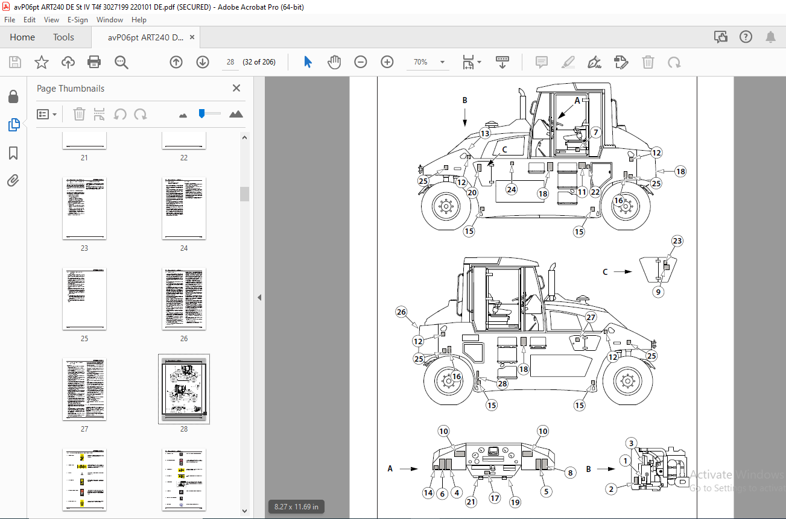786x519 pixels.
Task: Zoom in using the plus circle
Action: 387,62
